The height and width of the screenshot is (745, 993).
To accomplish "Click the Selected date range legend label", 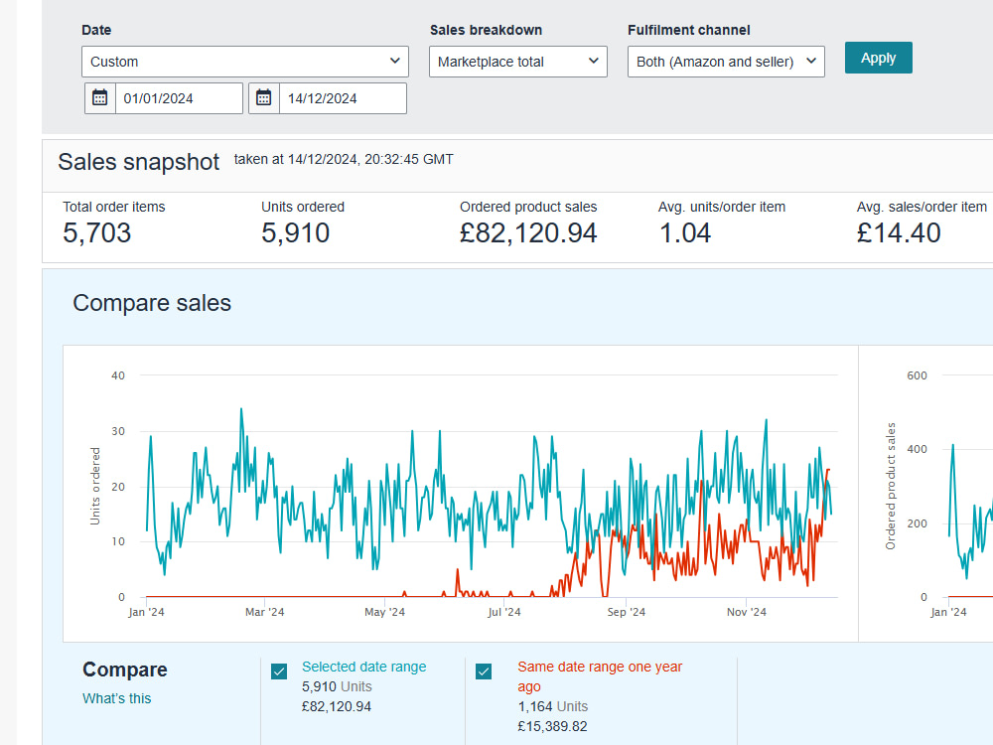I will (x=364, y=667).
